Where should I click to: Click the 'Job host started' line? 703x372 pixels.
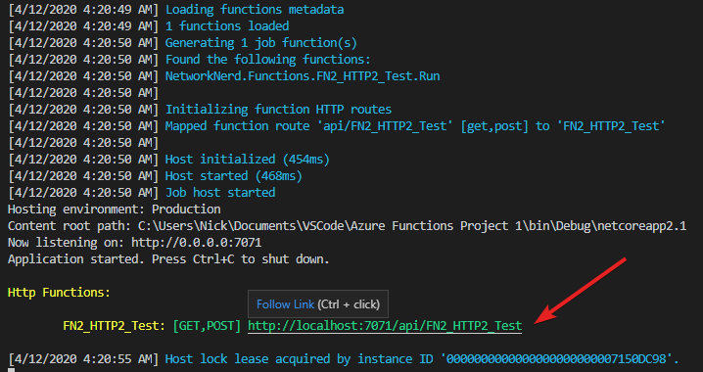tap(220, 193)
